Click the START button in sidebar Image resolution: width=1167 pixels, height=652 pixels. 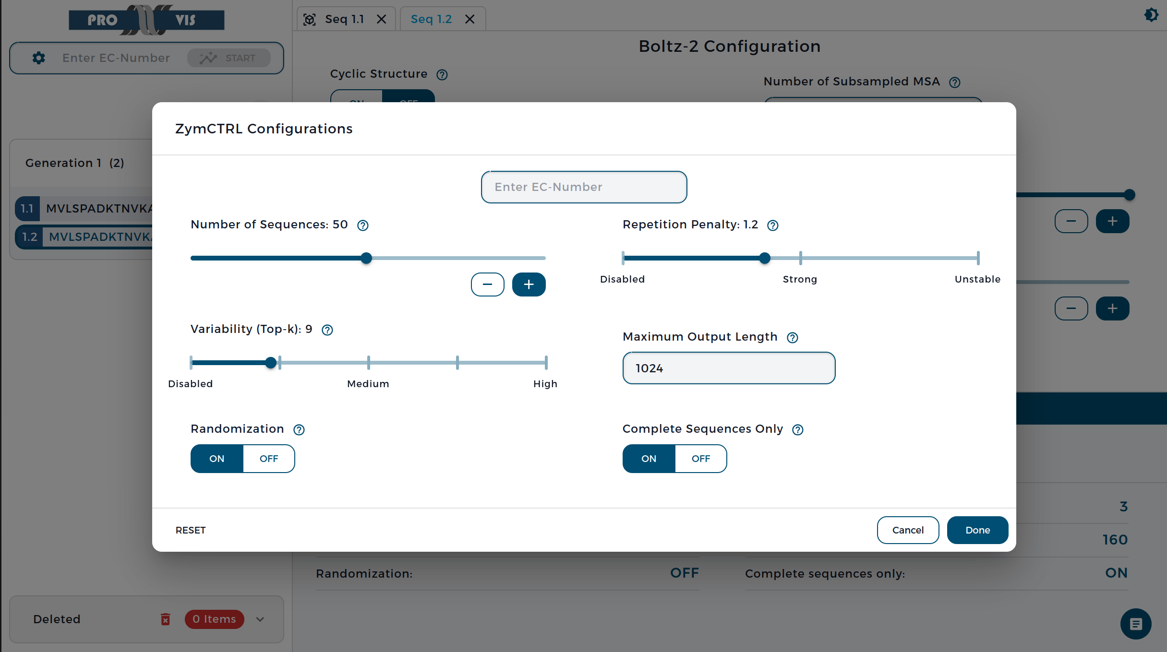point(229,58)
